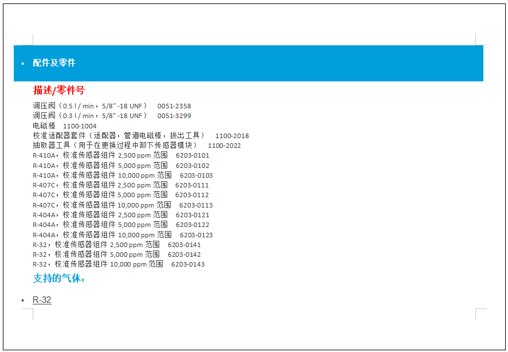The width and height of the screenshot is (508, 352).
Task: Click the R-32 line numbered 6203-0141
Action: 117,245
